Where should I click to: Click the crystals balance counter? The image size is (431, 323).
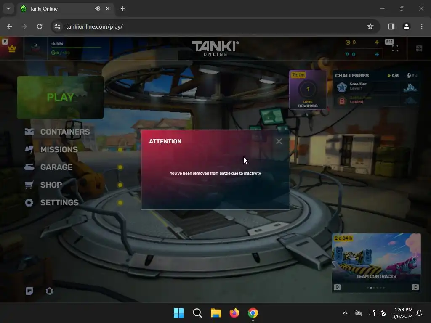tap(351, 42)
